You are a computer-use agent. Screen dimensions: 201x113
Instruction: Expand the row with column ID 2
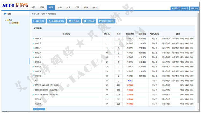pos(33,43)
